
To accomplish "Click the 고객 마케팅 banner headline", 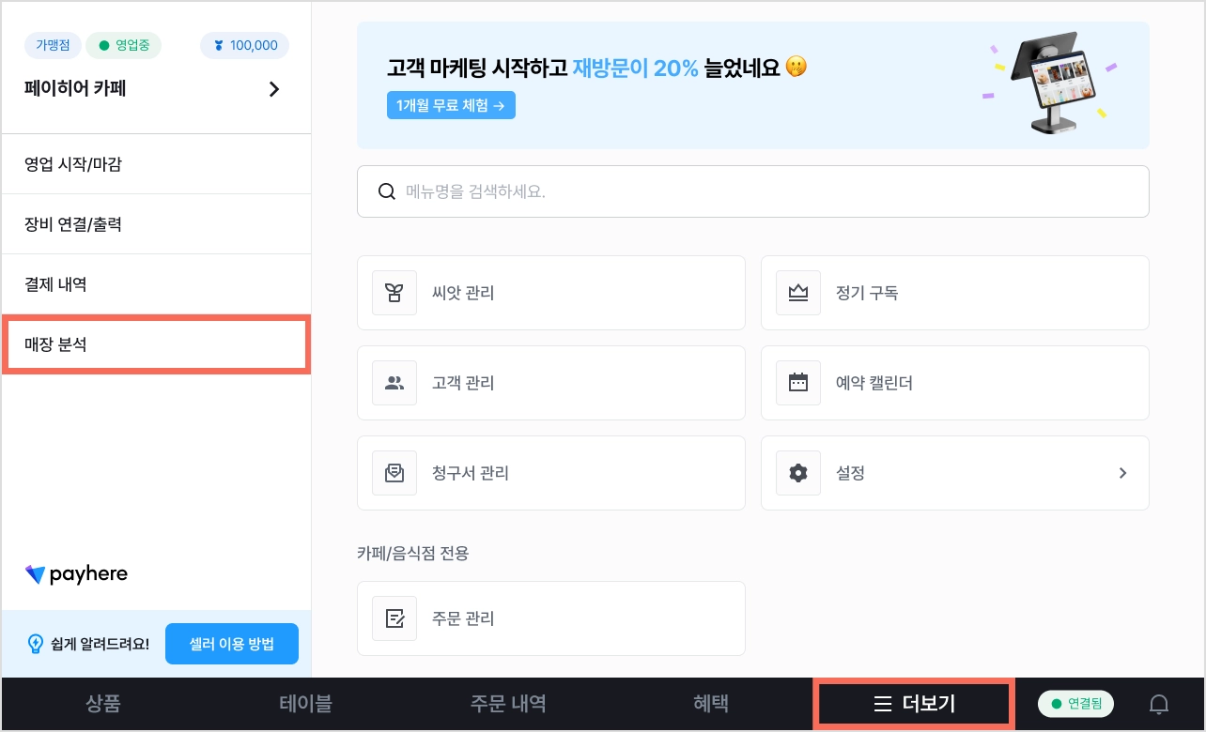I will 596,68.
